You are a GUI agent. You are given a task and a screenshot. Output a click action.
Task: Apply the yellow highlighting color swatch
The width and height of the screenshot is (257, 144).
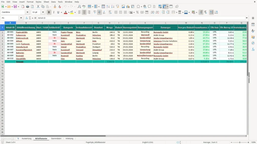coord(72,12)
